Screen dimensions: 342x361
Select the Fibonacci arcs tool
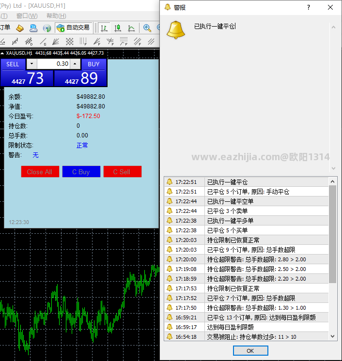tap(110, 42)
